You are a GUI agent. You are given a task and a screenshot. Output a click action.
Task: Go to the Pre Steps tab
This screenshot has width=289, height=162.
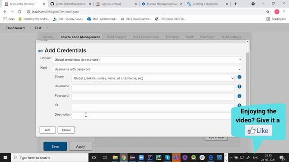172,37
